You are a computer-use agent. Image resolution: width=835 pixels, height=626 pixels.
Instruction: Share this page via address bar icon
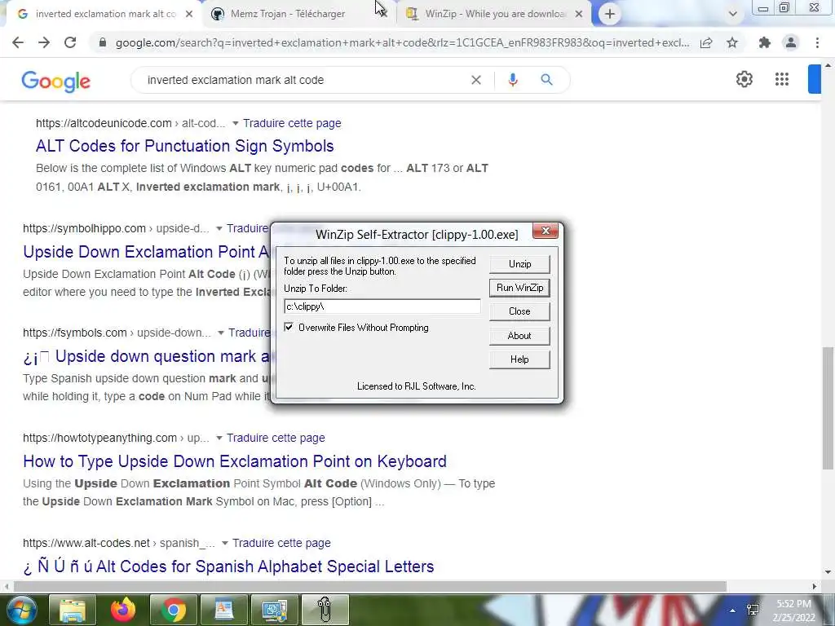706,42
